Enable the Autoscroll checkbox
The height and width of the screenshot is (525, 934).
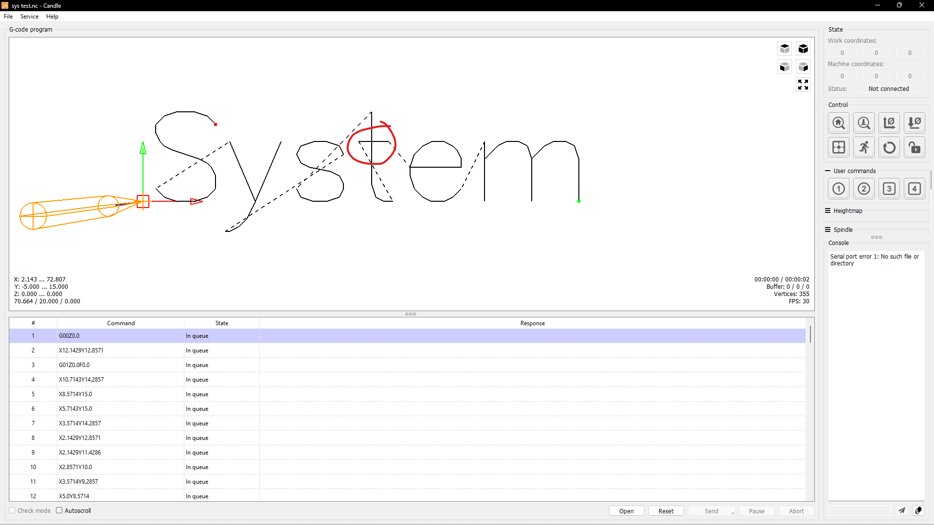59,510
